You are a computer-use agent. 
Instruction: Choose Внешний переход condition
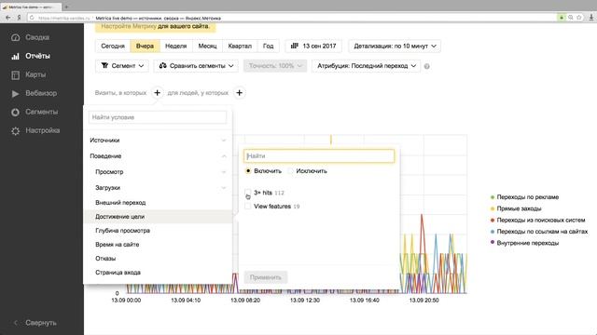158,203
